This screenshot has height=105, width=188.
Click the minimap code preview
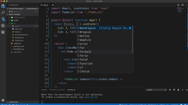(180, 10)
